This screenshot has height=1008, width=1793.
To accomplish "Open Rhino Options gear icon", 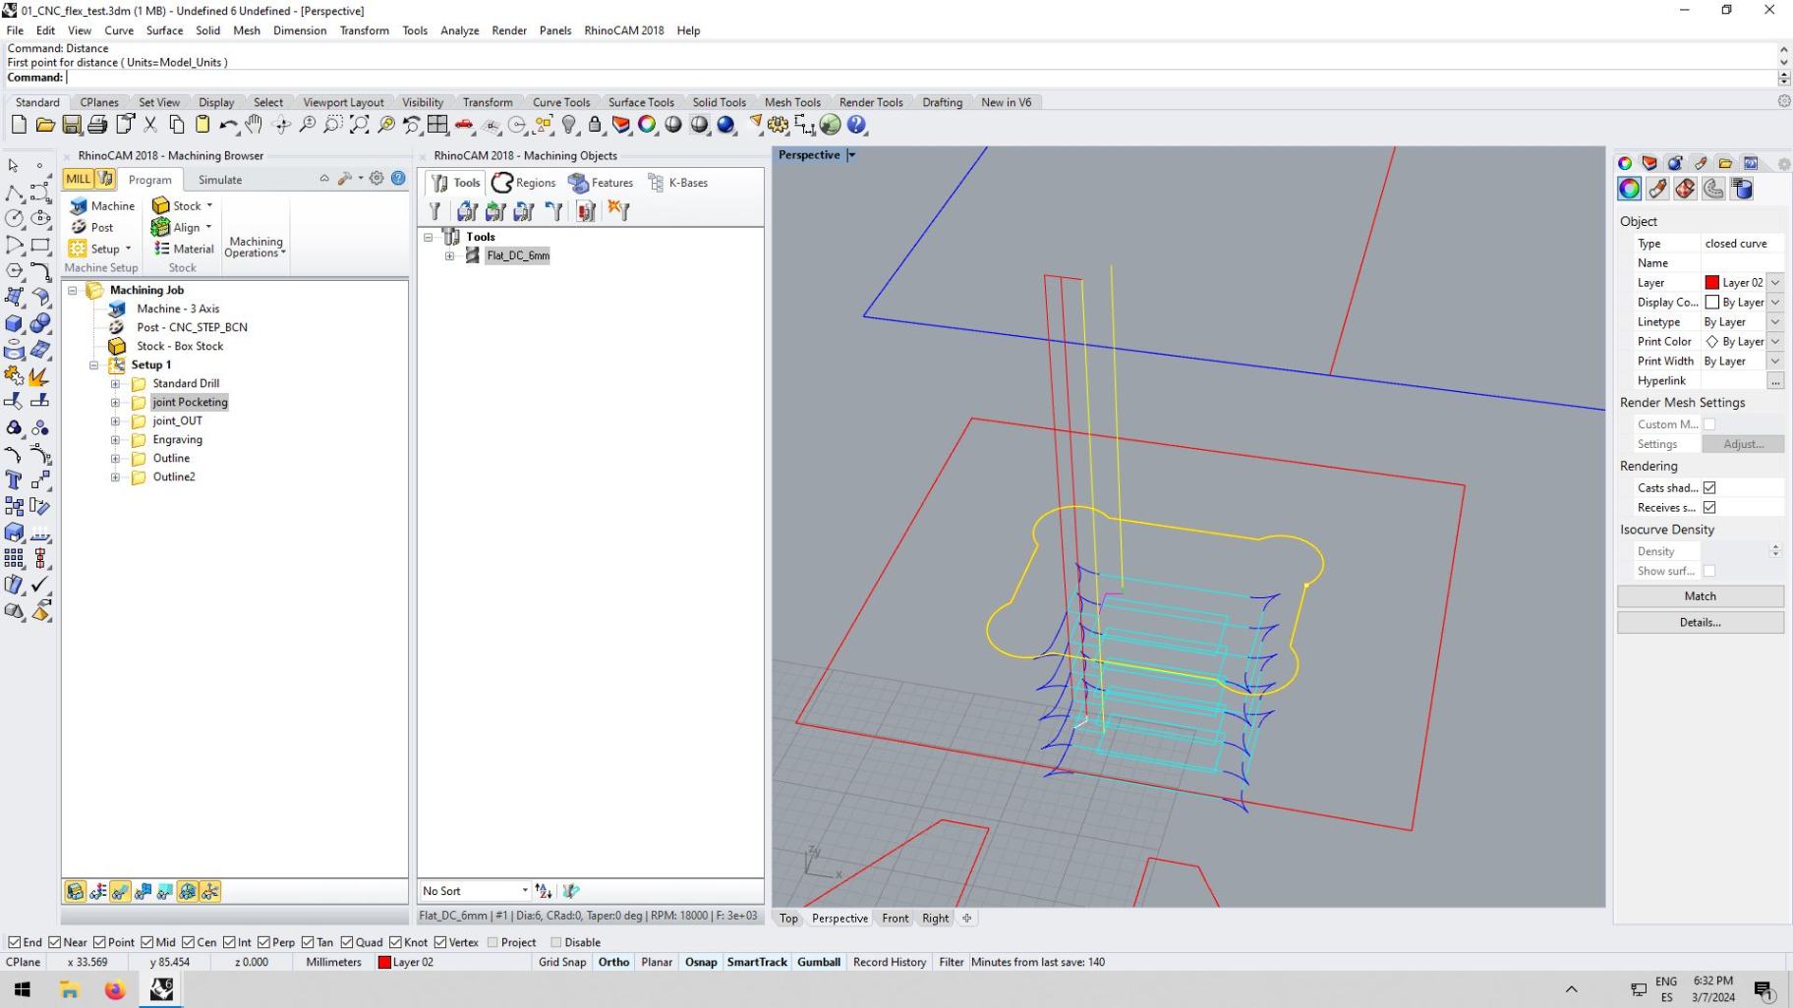I will pos(779,125).
